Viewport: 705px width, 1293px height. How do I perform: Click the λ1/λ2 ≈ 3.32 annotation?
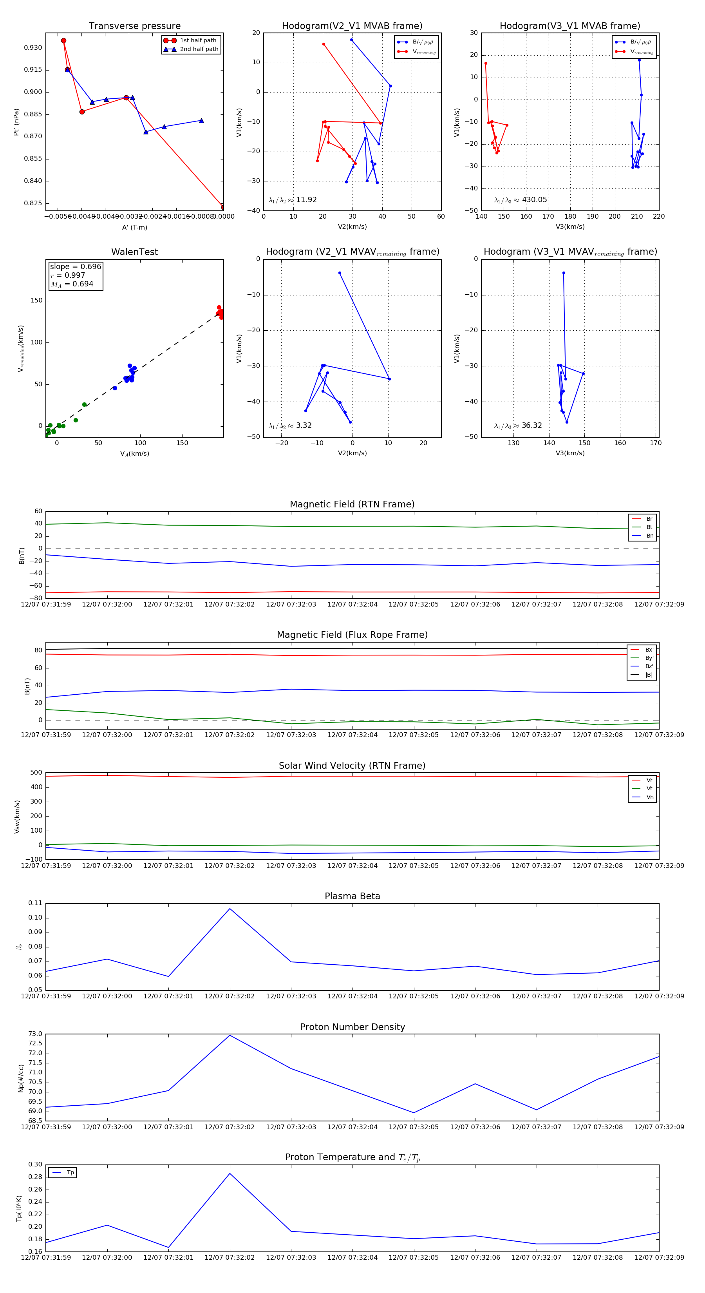pyautogui.click(x=290, y=426)
